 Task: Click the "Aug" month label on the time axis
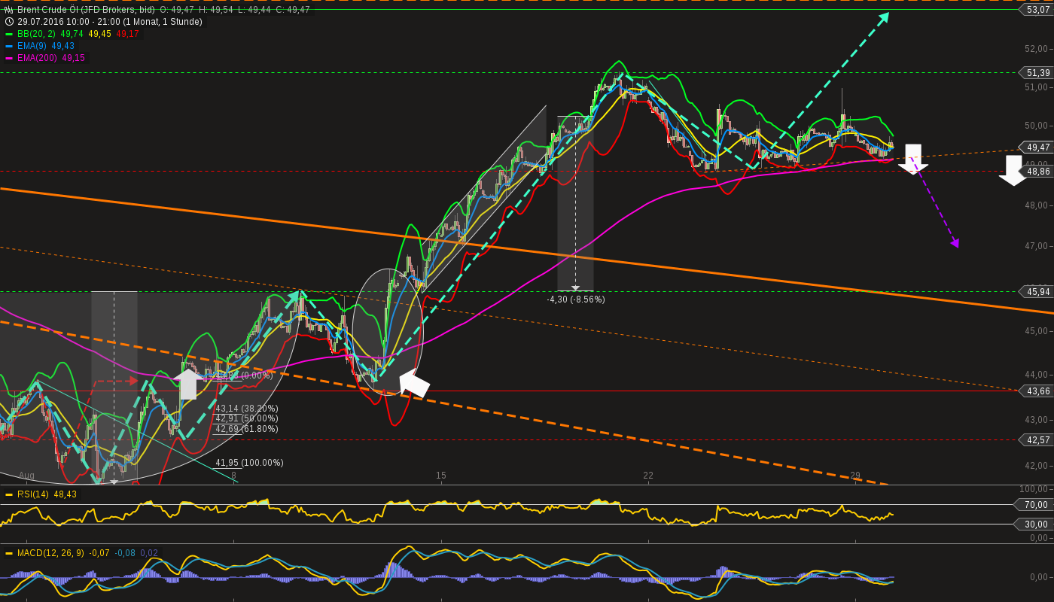click(26, 476)
